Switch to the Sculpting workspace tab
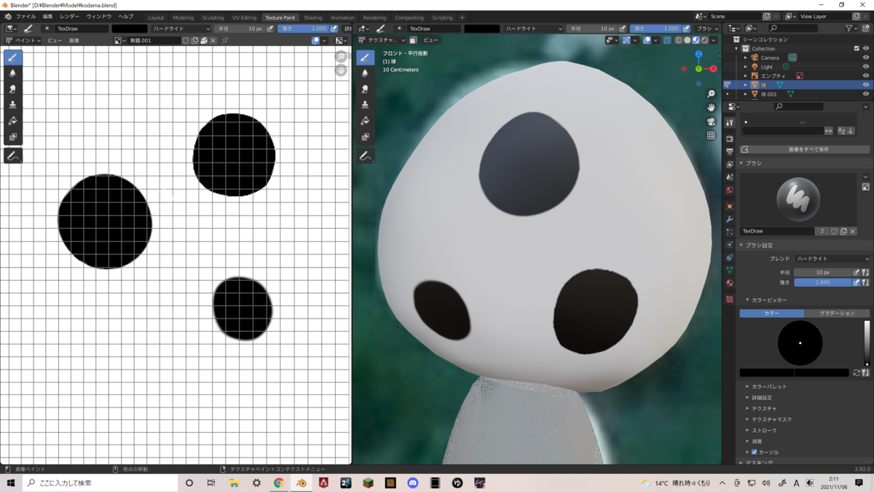The image size is (874, 492). pos(213,17)
